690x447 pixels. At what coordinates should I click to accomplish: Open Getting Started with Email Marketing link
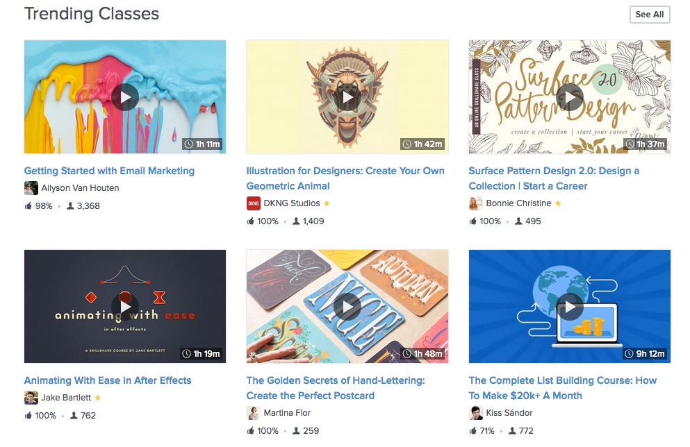coord(109,171)
